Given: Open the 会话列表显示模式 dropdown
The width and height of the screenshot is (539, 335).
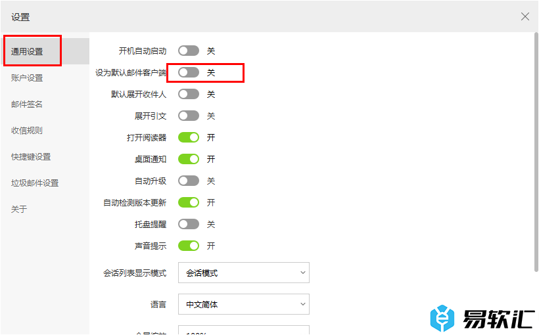Looking at the screenshot, I should click(244, 273).
